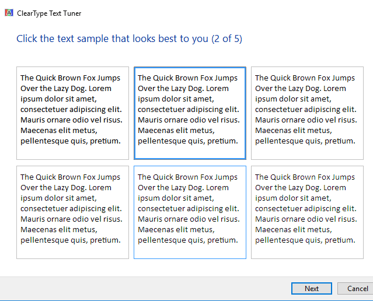Image resolution: width=373 pixels, height=301 pixels.
Task: Click "pellentesque quis, pretium." in the bottom-right sample
Action: [x=305, y=240]
